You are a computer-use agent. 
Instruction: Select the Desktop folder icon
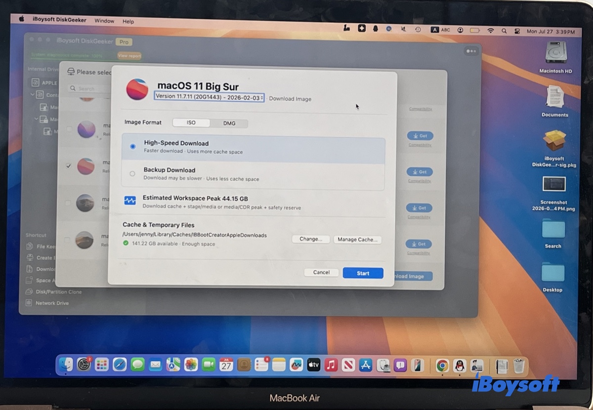(x=553, y=273)
